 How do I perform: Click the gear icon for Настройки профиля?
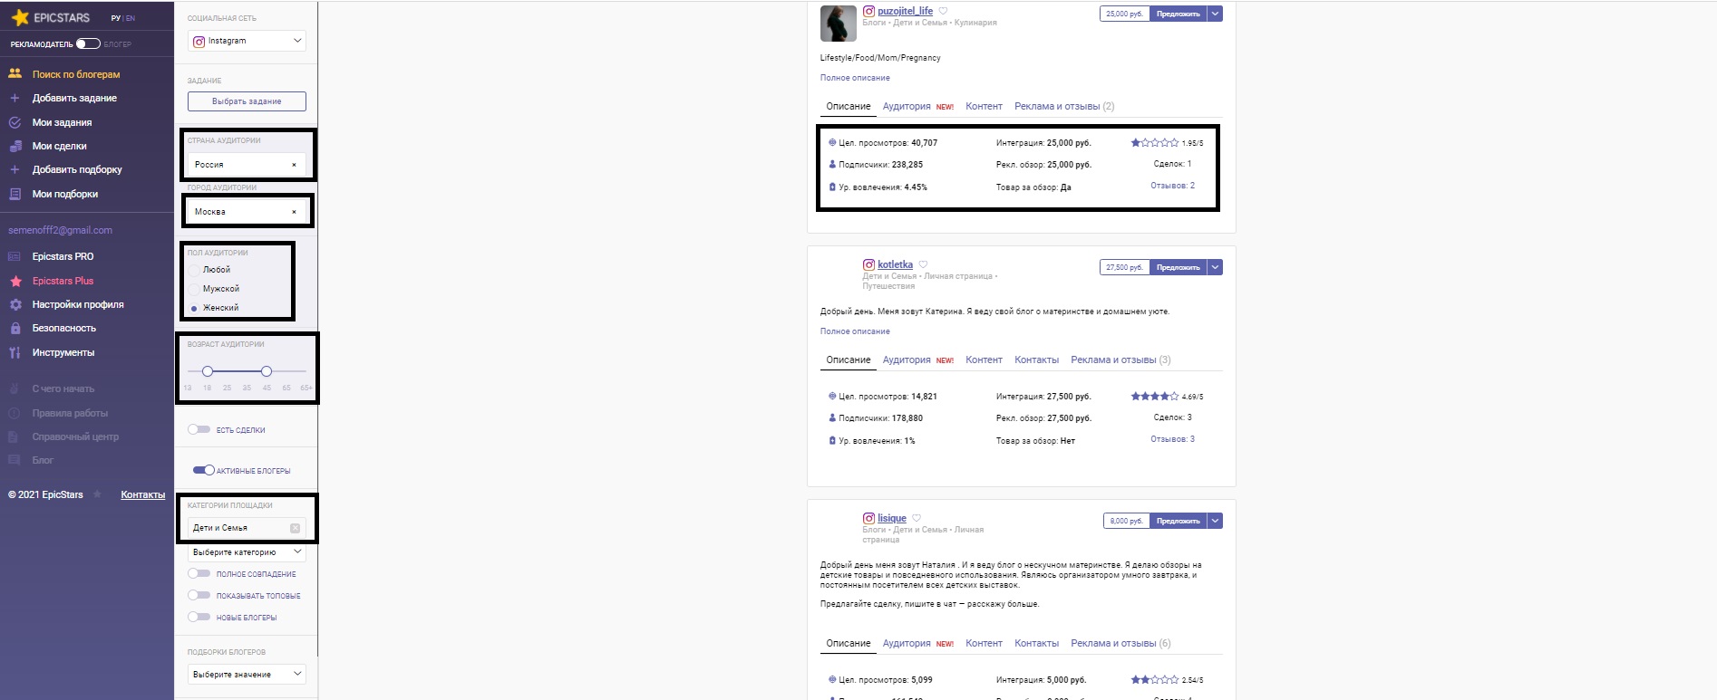[x=15, y=304]
